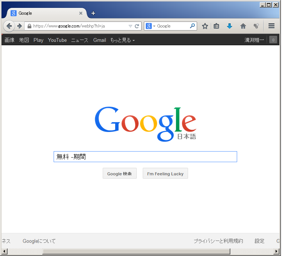Click the gray add-on icon beside home
The width and height of the screenshot is (290, 256).
click(x=256, y=26)
